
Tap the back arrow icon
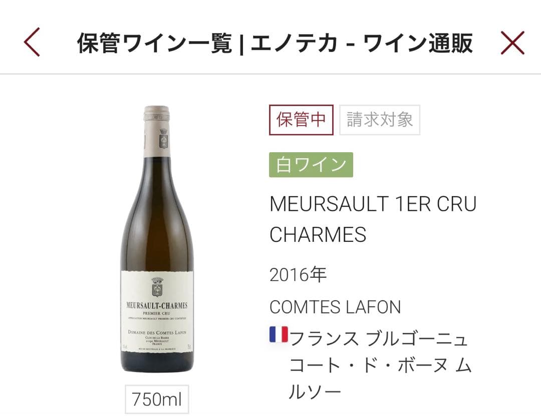32,42
